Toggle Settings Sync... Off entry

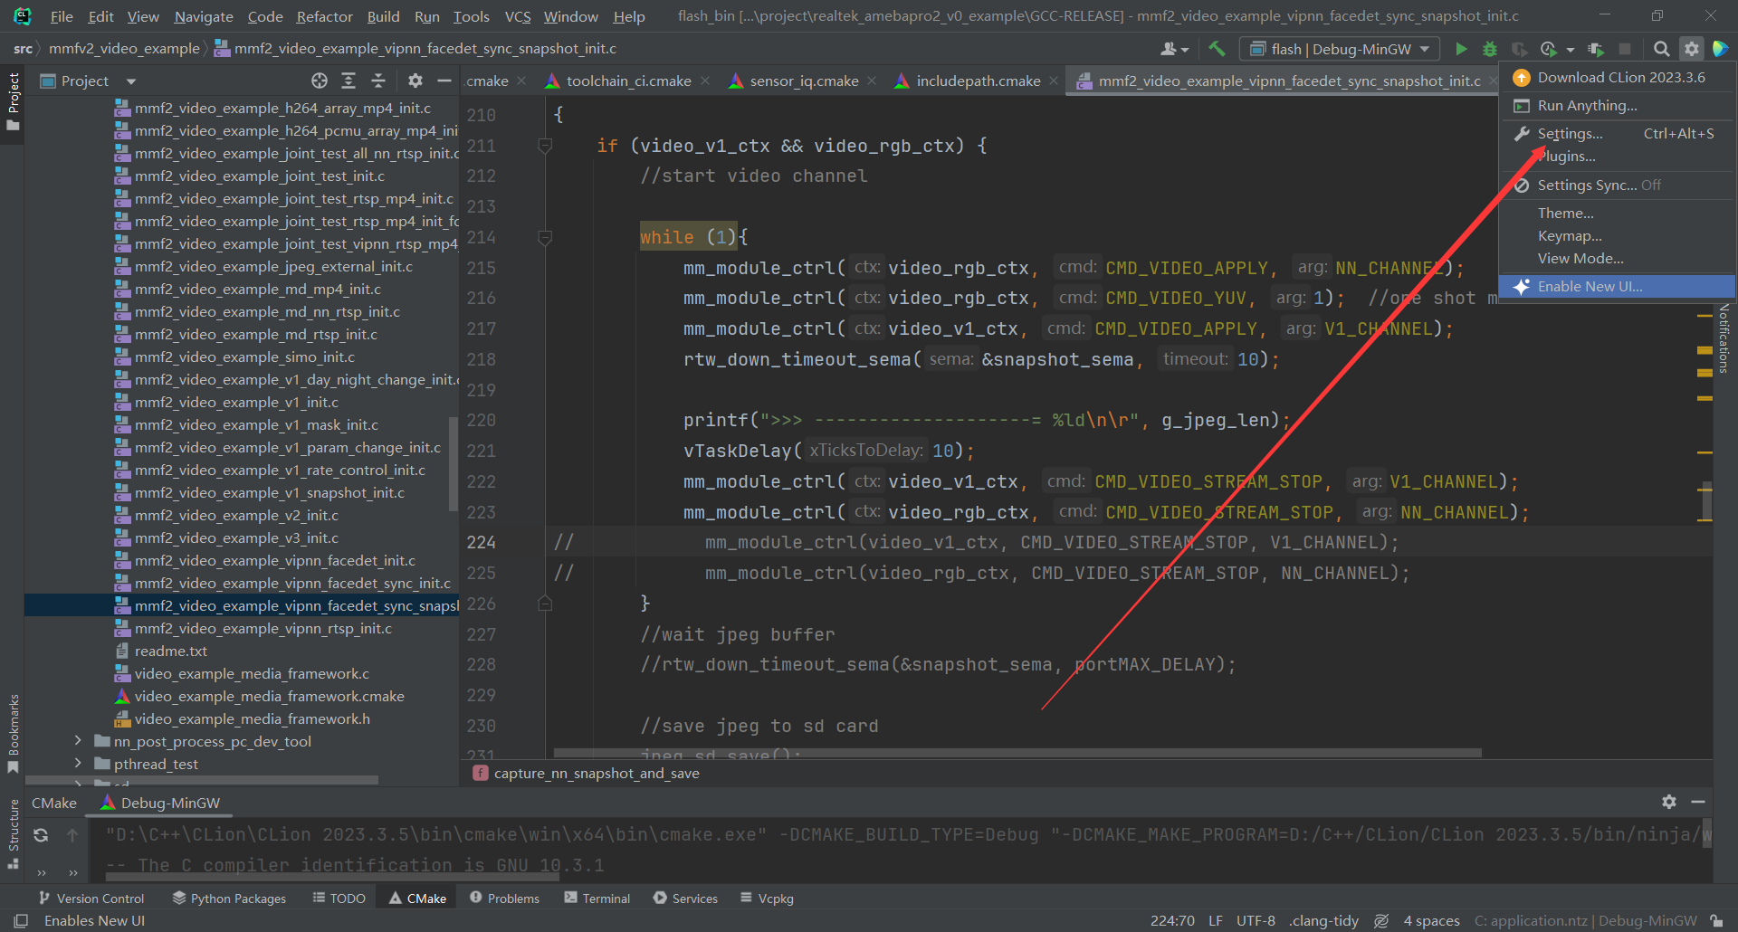pyautogui.click(x=1617, y=185)
